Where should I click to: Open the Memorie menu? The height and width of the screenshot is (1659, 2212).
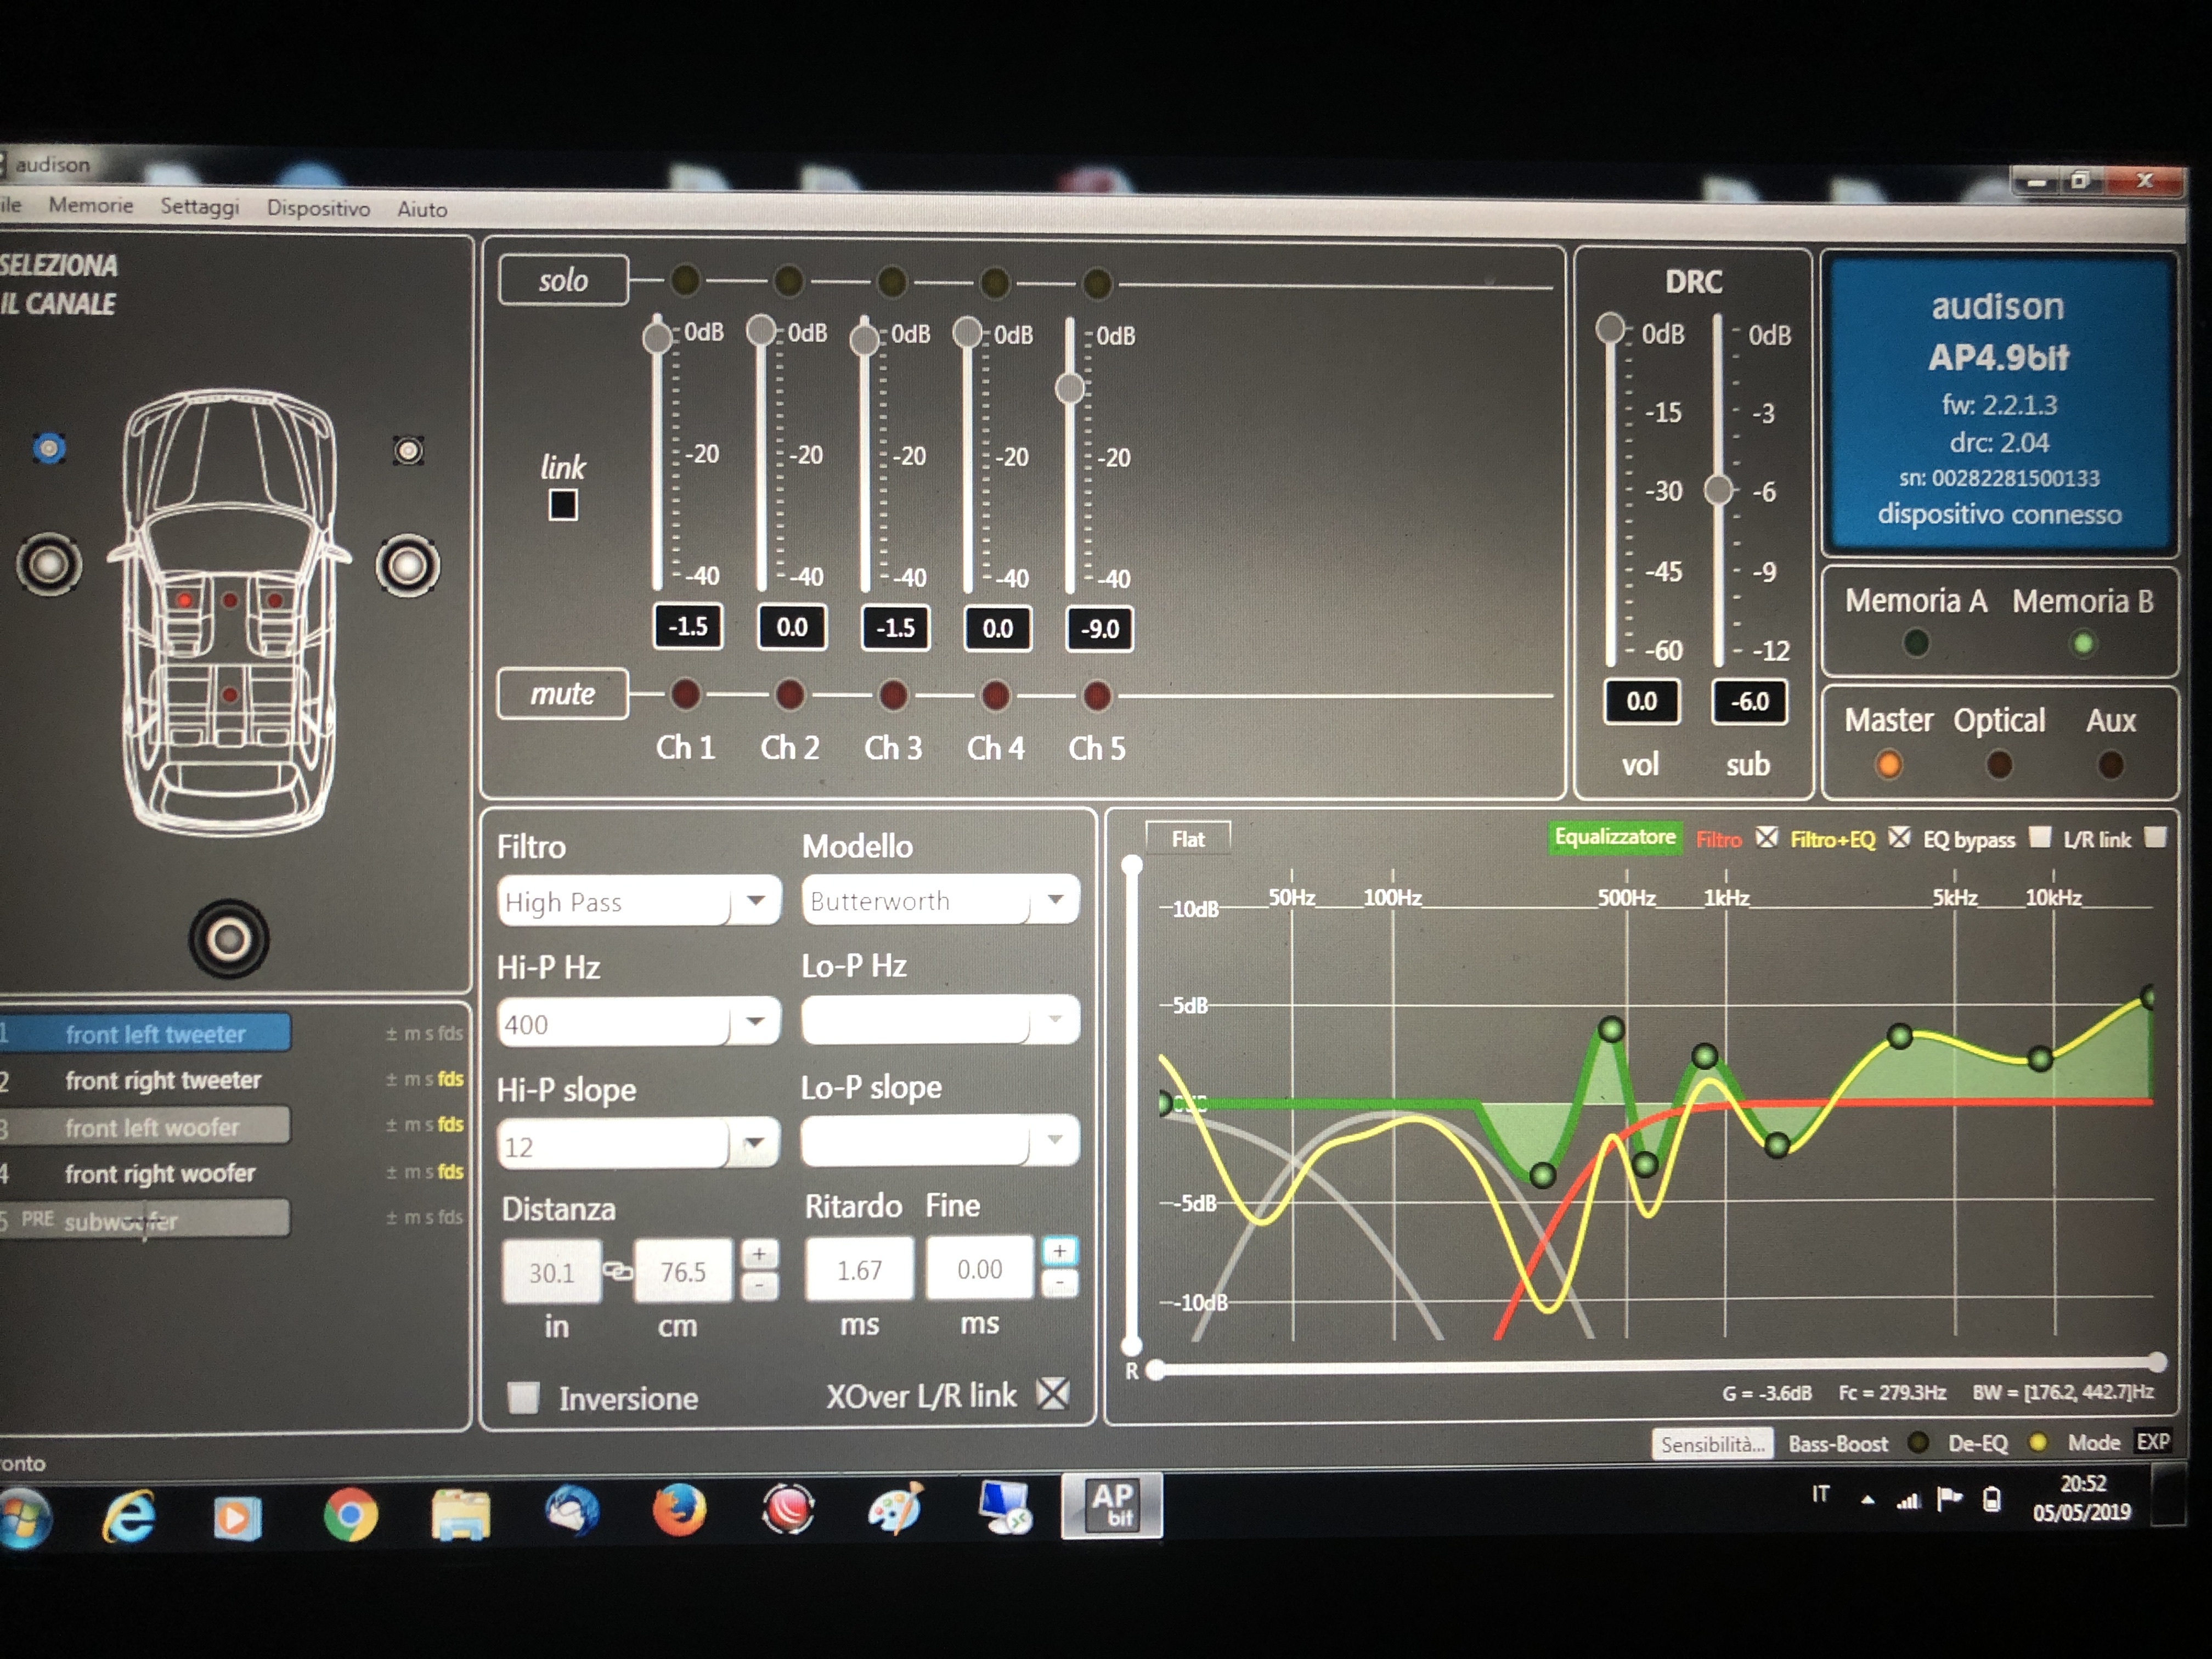click(91, 205)
